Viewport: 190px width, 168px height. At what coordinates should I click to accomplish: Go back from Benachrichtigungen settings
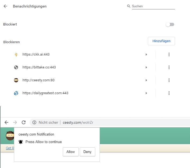(5, 6)
